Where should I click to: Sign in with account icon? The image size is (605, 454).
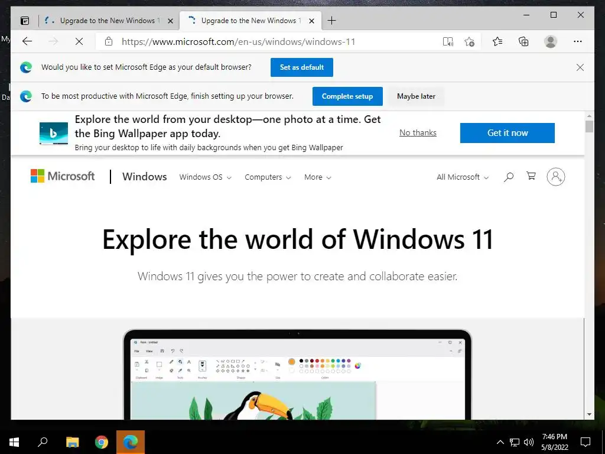pos(555,177)
